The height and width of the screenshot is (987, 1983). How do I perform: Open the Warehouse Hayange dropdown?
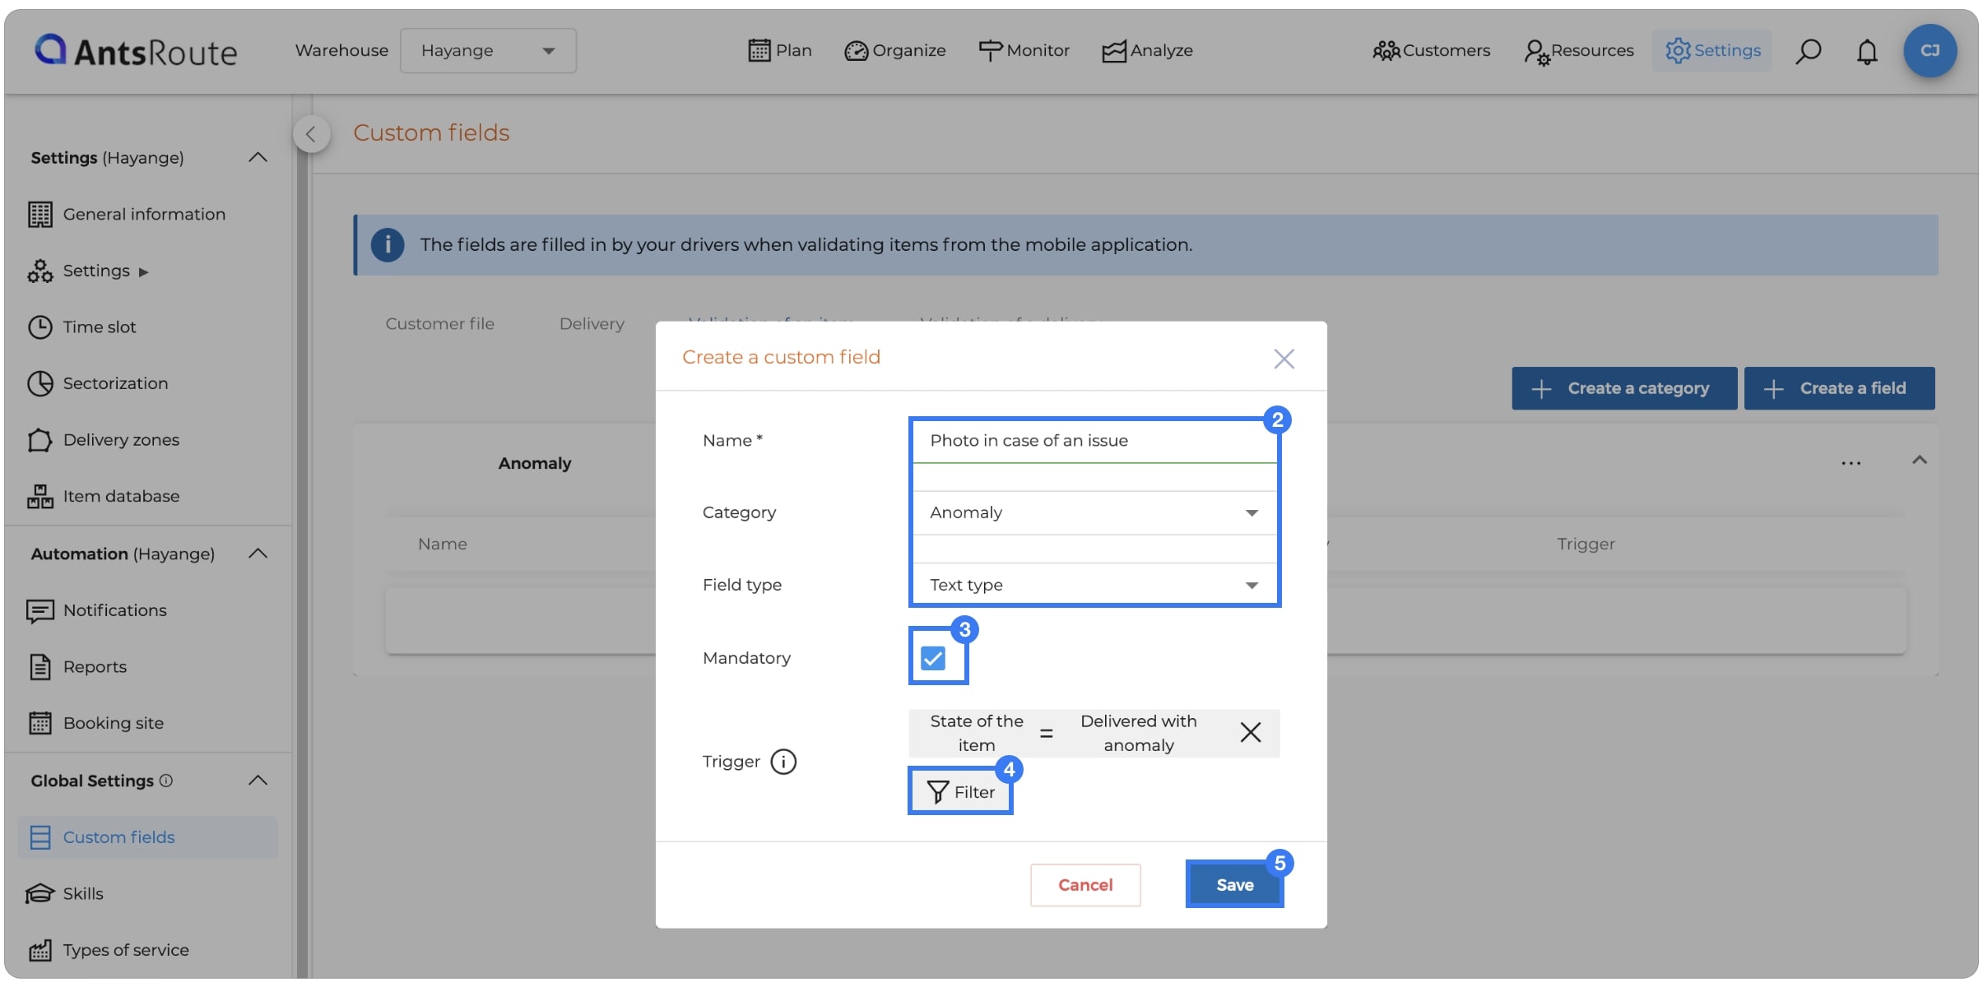[488, 51]
